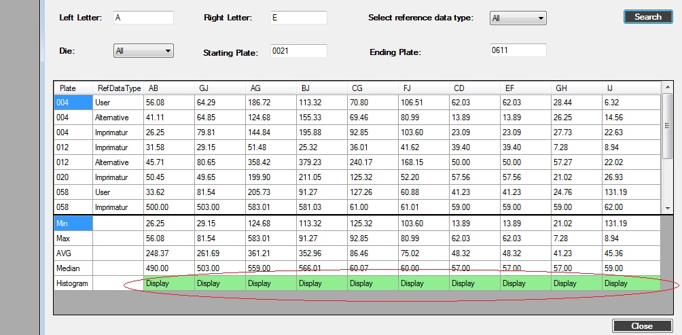The height and width of the screenshot is (335, 682).
Task: Click the Starting Plate field
Action: click(298, 50)
